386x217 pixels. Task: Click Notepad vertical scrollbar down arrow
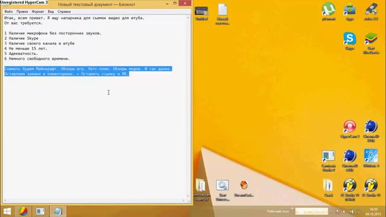click(188, 196)
